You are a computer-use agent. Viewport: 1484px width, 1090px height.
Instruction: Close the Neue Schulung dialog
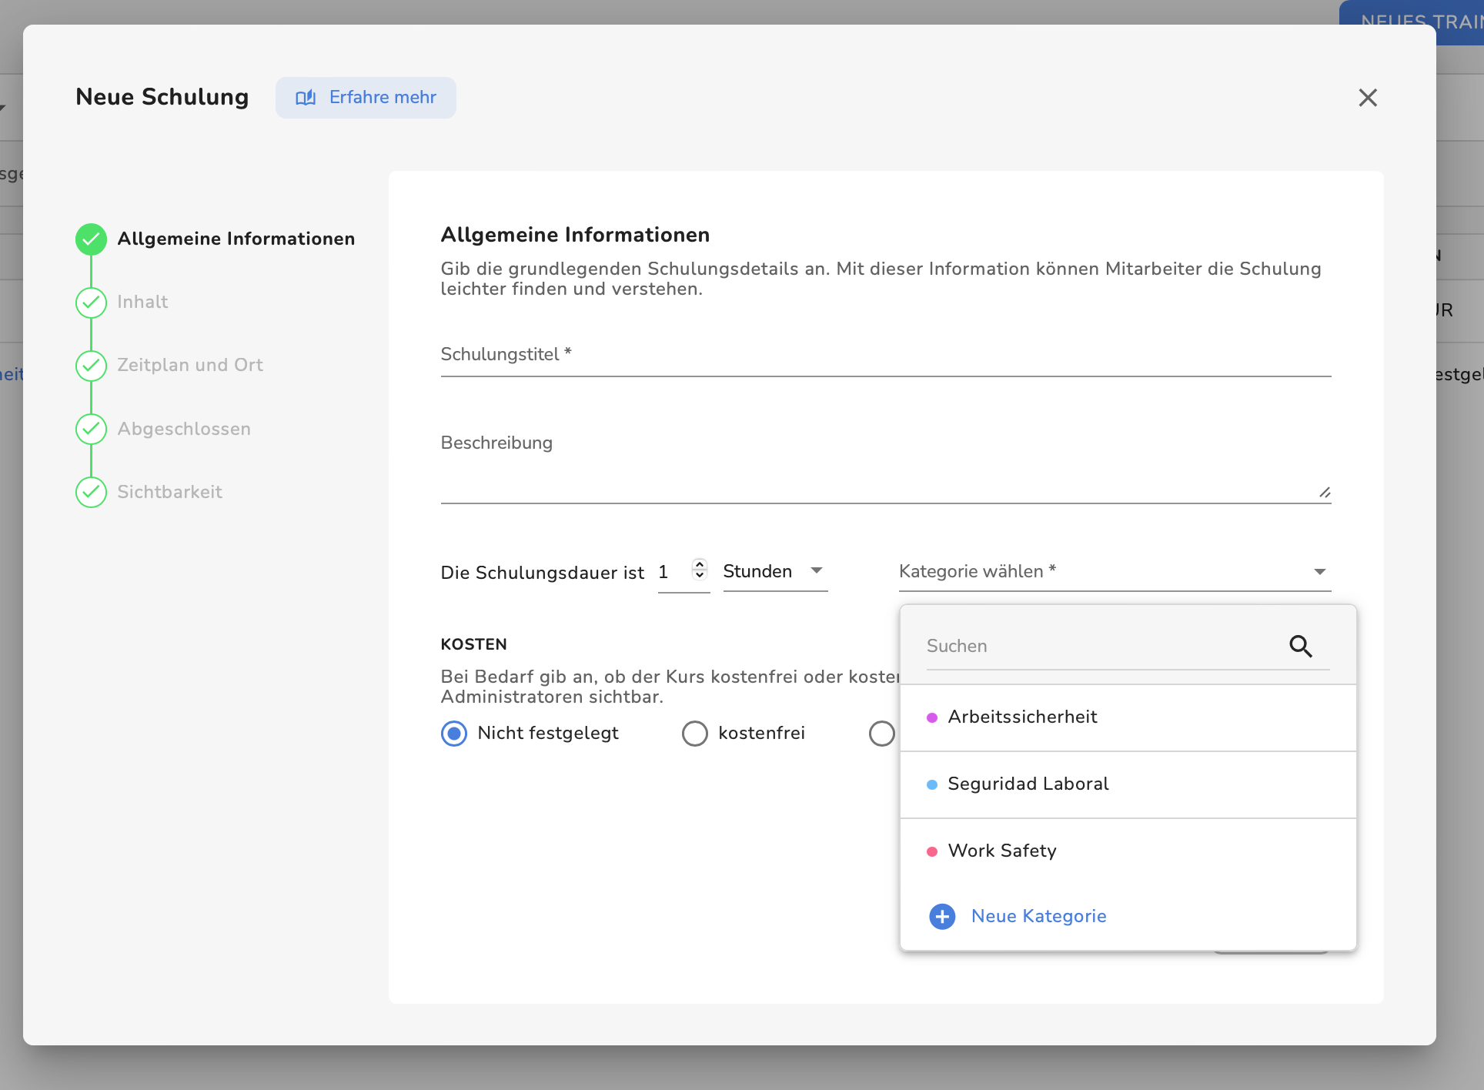point(1368,98)
